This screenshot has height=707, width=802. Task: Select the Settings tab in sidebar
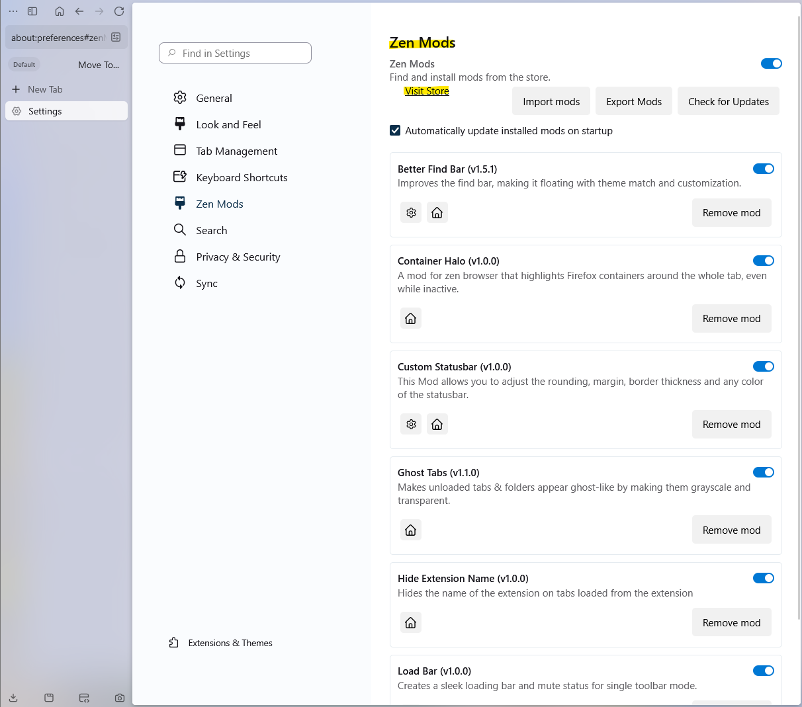tap(66, 111)
